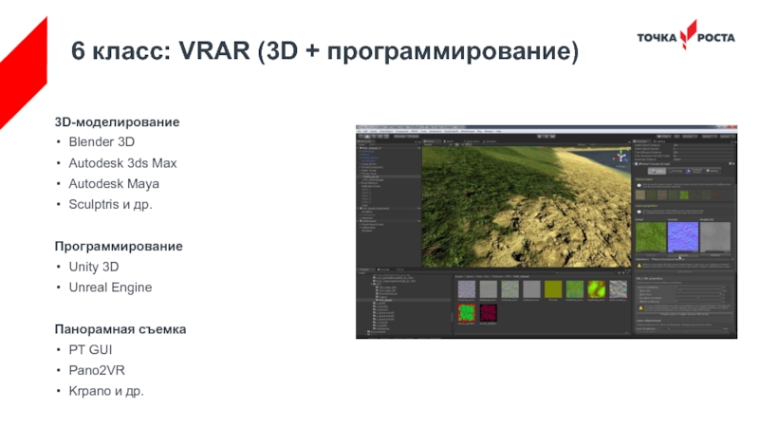
Task: Switch to the Console tab in bottom panel
Action: pyautogui.click(x=384, y=269)
